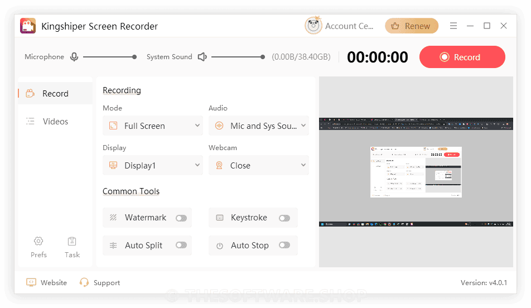Mute the microphone icon

pos(74,57)
